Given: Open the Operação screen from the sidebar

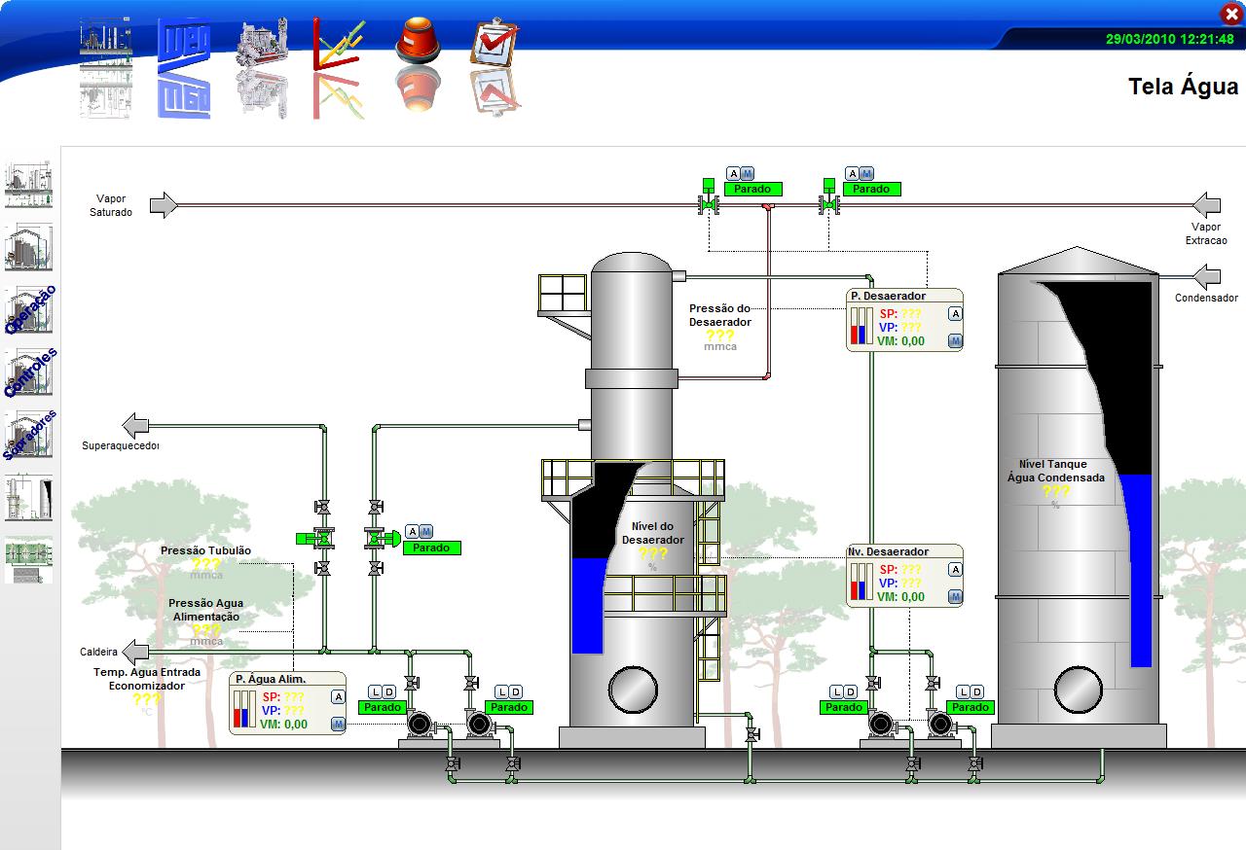Looking at the screenshot, I should [x=29, y=310].
